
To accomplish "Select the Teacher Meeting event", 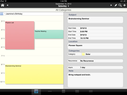I will coord(49,34).
